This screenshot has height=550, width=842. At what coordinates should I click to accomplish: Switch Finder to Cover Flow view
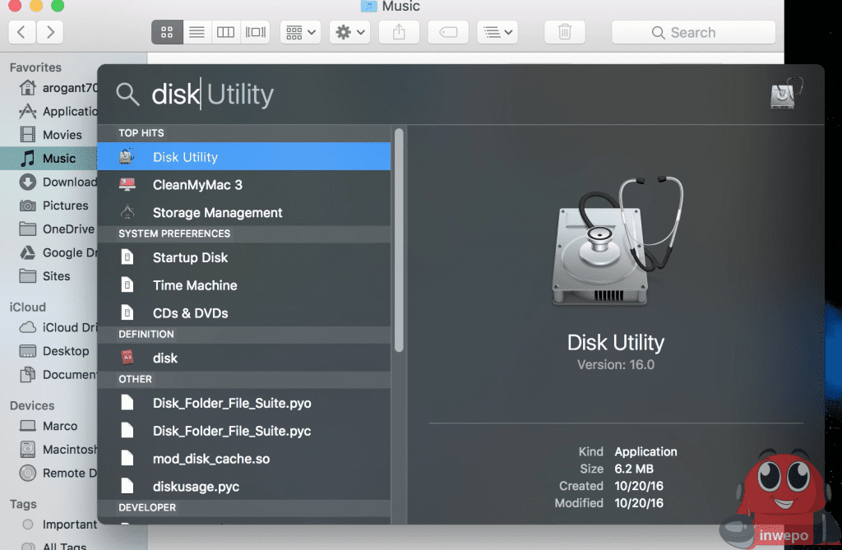click(x=255, y=32)
